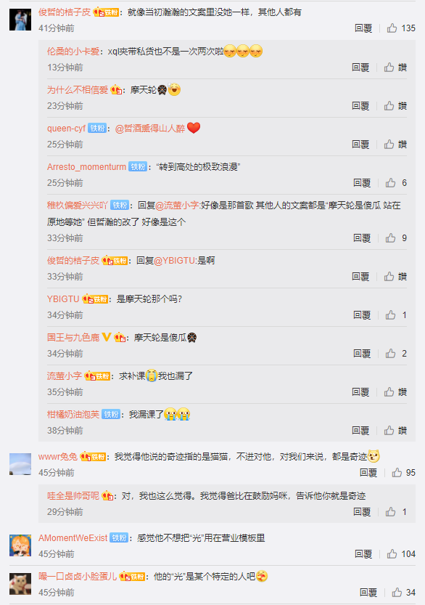This screenshot has height=605, width=425.
Task: Like AMomentWeExist's comment with 104 likes
Action: tap(392, 554)
